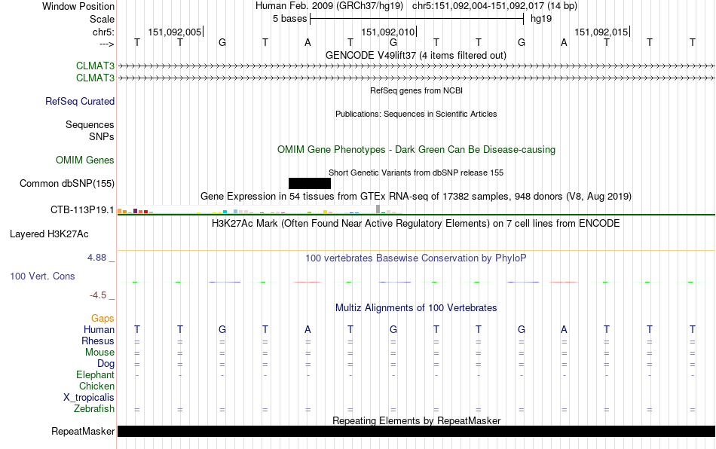Click Publications: Sequences in Scientific Articles title

coord(416,114)
